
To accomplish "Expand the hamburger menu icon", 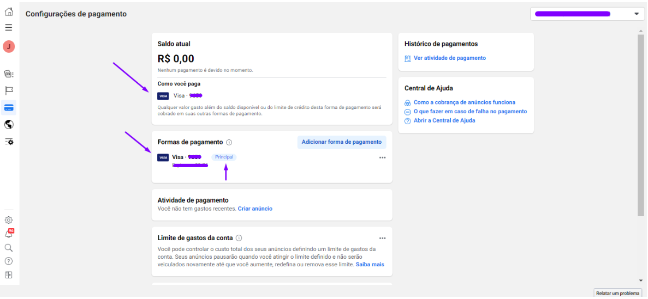I will click(9, 28).
